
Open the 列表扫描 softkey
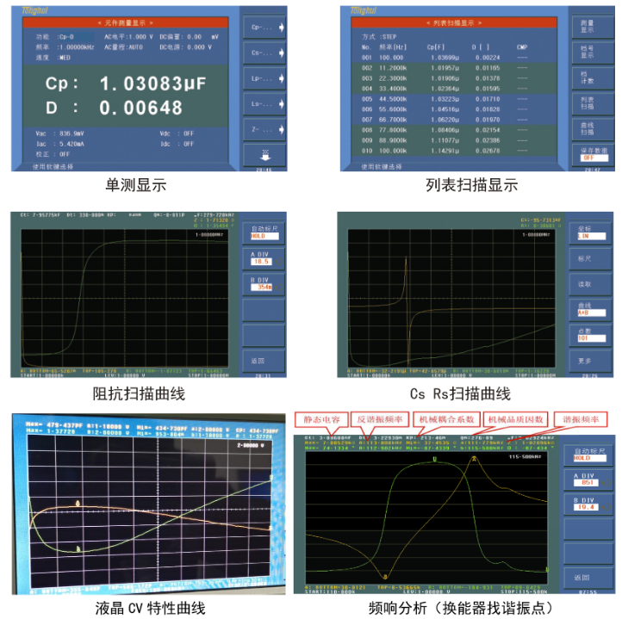[592, 103]
